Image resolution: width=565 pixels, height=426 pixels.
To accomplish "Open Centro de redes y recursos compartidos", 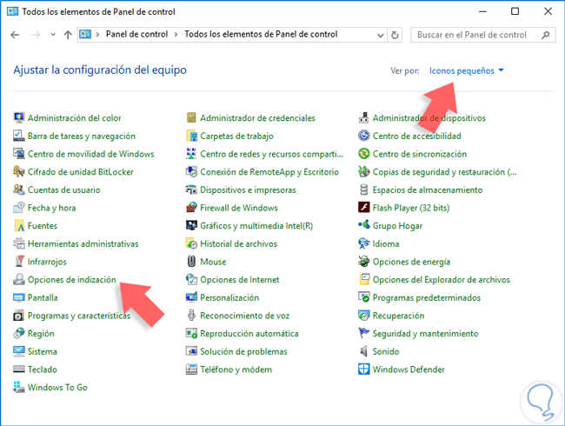I will tap(271, 154).
